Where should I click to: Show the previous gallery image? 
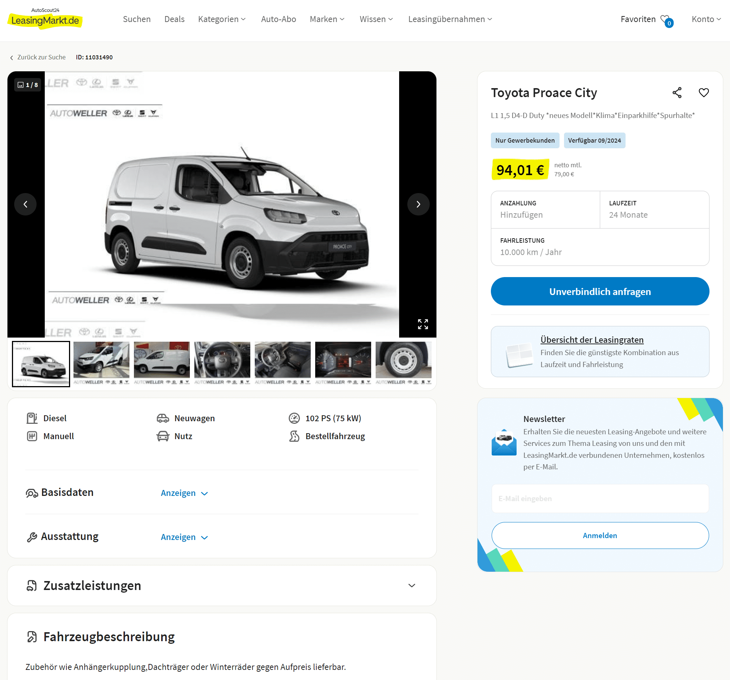(x=25, y=204)
